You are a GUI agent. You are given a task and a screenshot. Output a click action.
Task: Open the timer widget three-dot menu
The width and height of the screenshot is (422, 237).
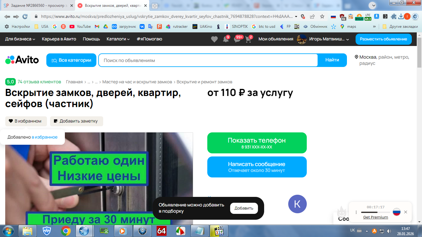pos(356,212)
